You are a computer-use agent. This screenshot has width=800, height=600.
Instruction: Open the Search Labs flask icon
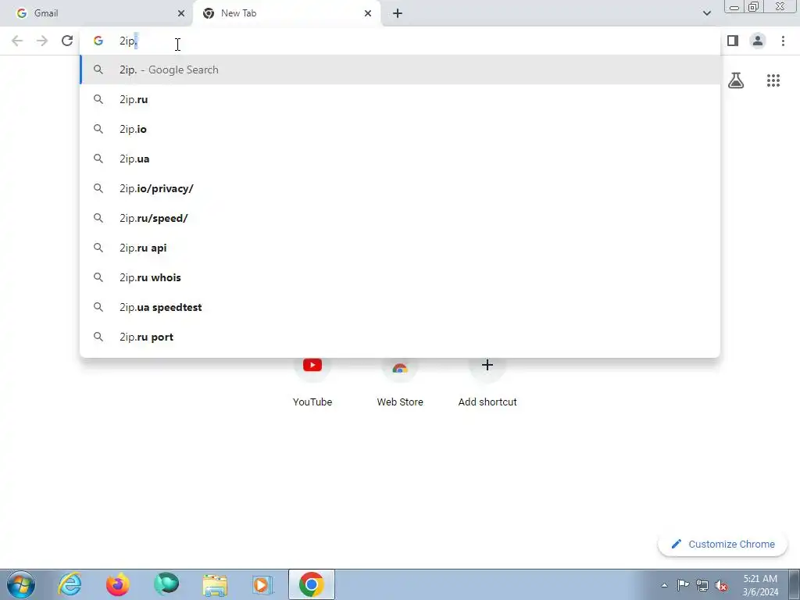pyautogui.click(x=736, y=80)
